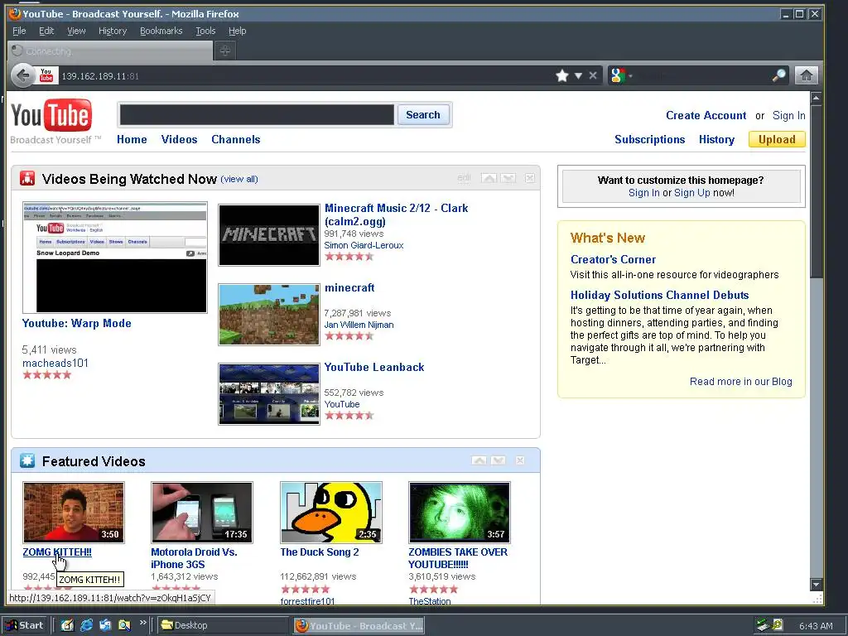Go to the browser Home page icon
The width and height of the screenshot is (848, 636).
point(806,75)
